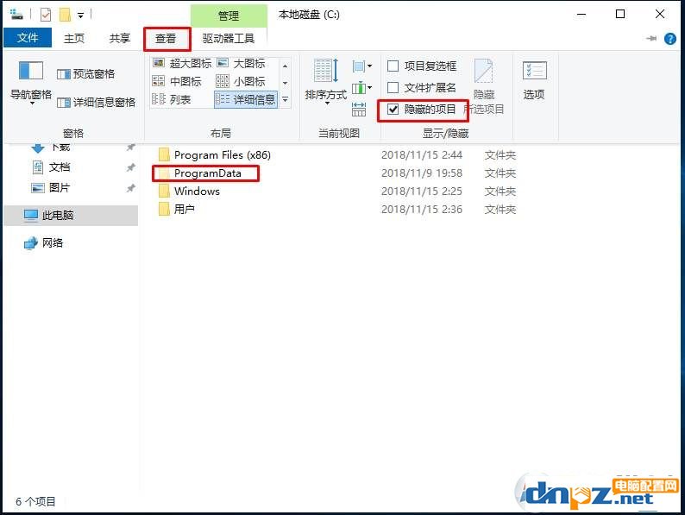Click quick access properties checkmark icon
Screen dimensions: 685x515
point(46,15)
